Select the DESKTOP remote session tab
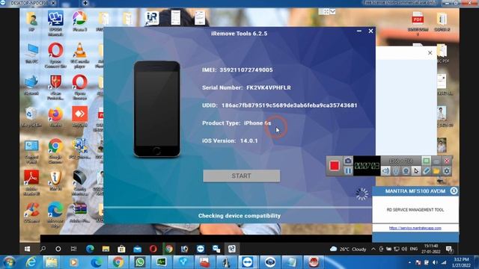479x269 pixels. (x=28, y=3)
